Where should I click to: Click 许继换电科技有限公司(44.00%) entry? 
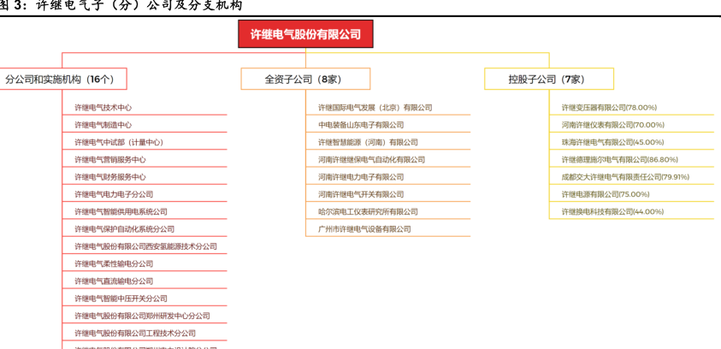(613, 212)
